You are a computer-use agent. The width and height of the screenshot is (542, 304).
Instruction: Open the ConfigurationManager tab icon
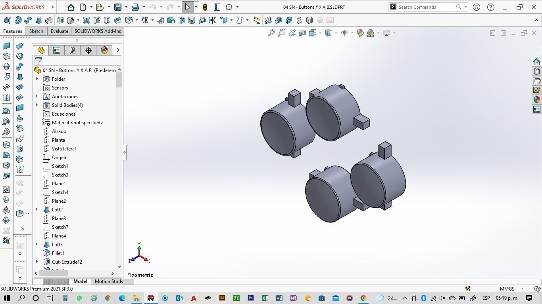[72, 50]
